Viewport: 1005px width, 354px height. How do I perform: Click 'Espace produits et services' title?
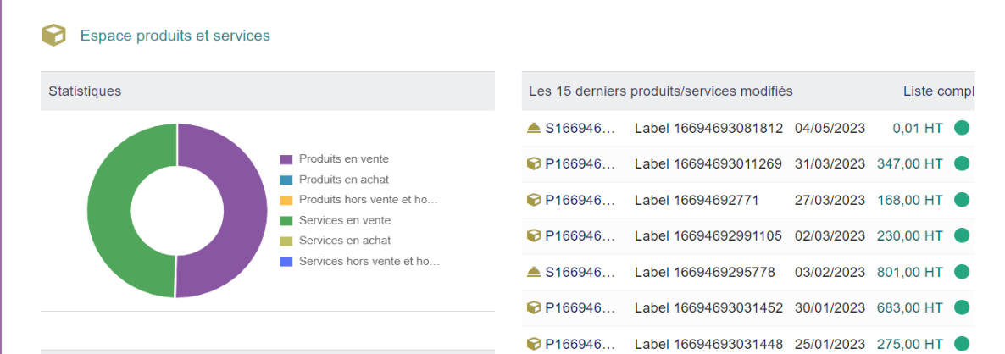[x=175, y=36]
